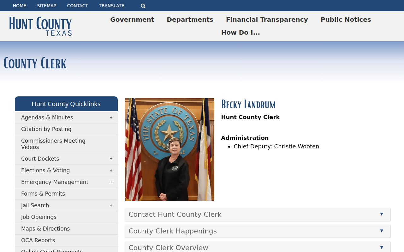Image resolution: width=404 pixels, height=252 pixels.
Task: Open Jail Search quicklink
Action: (x=35, y=205)
